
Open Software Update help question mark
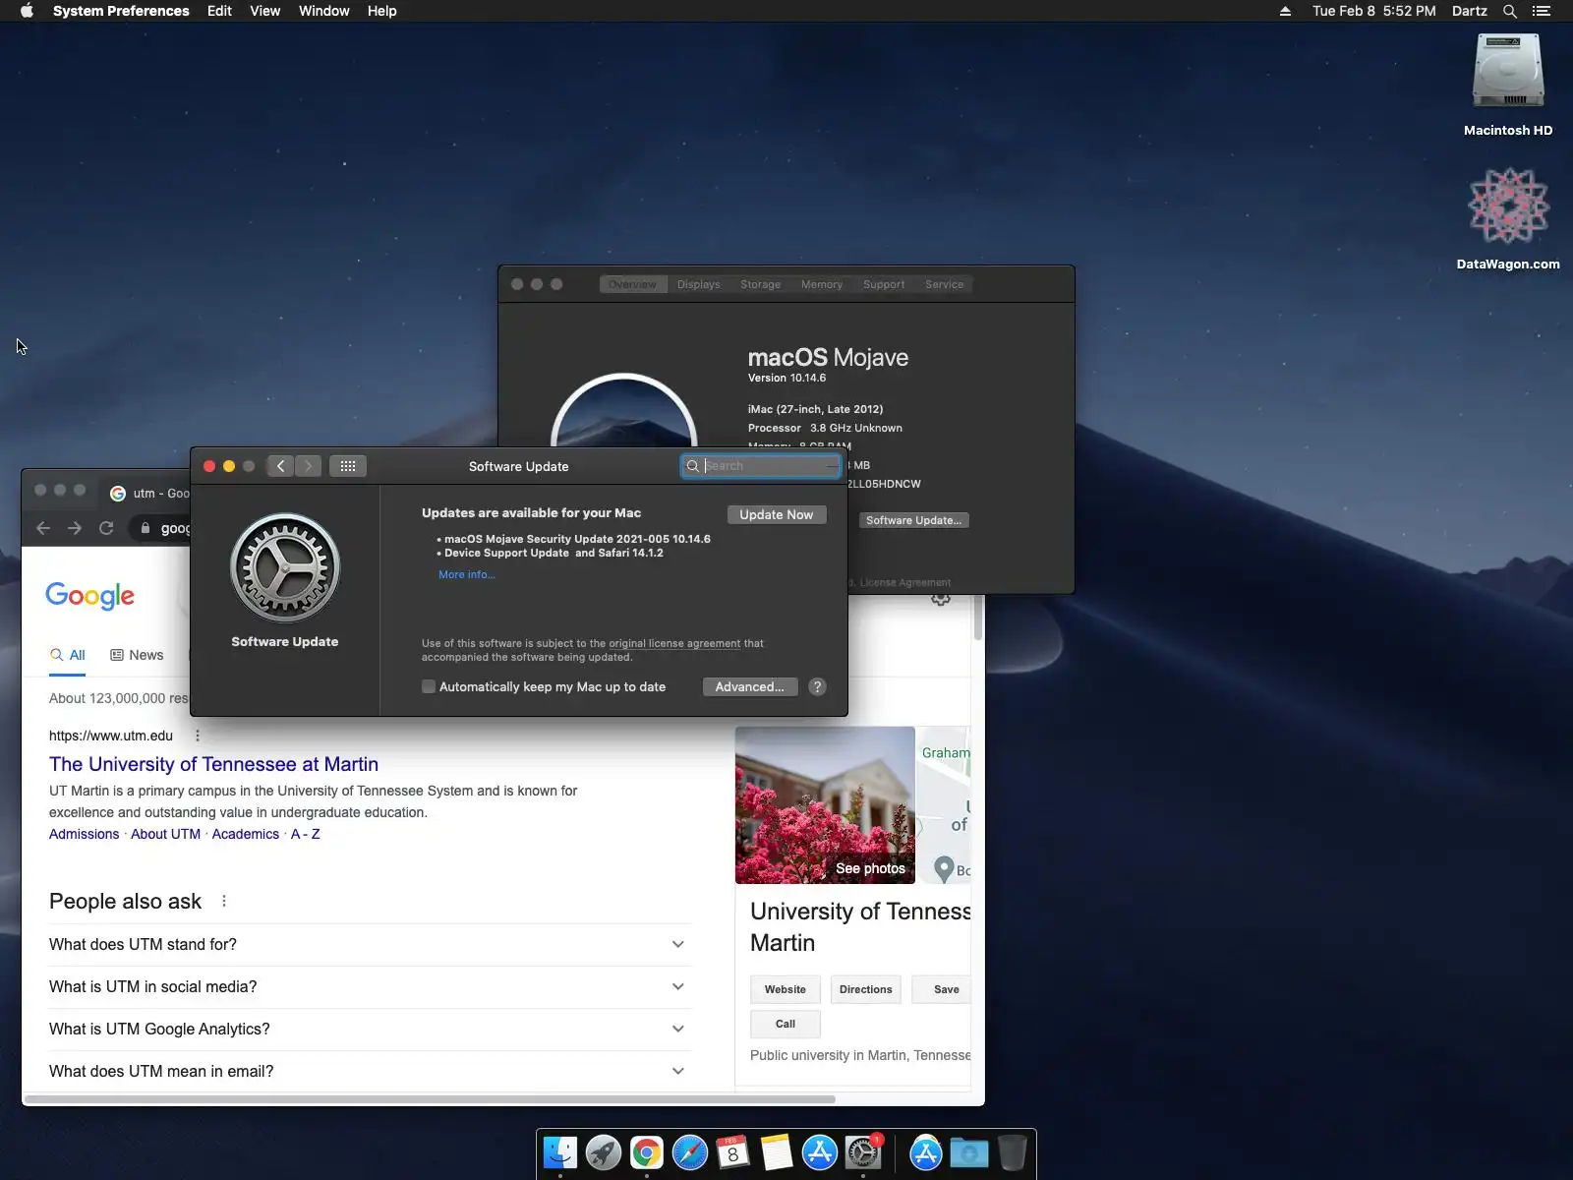[817, 686]
